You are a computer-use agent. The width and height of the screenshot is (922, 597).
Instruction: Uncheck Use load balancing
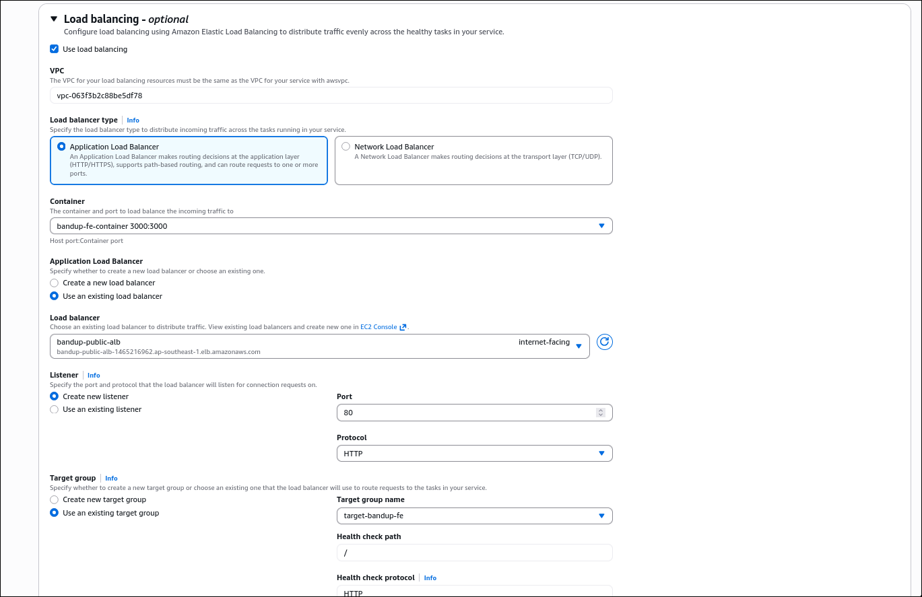tap(54, 48)
